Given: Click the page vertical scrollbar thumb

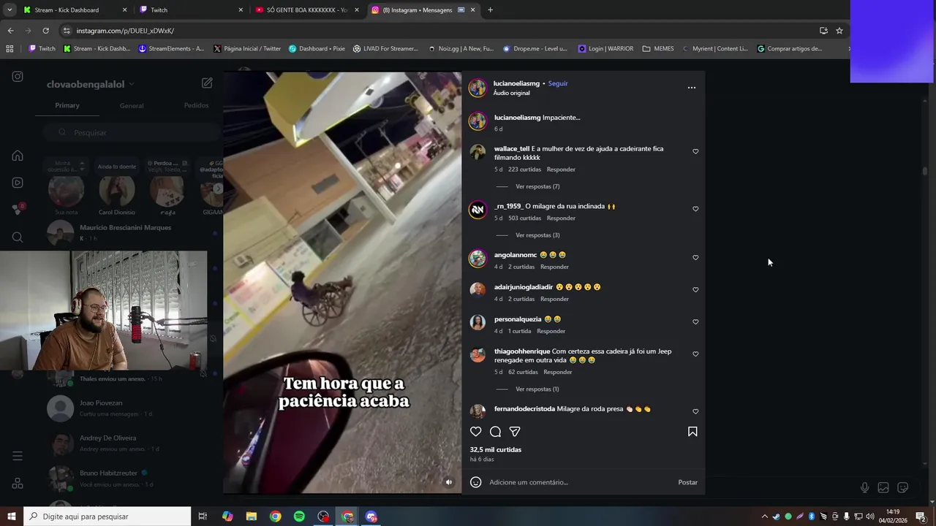Looking at the screenshot, I should (x=925, y=171).
